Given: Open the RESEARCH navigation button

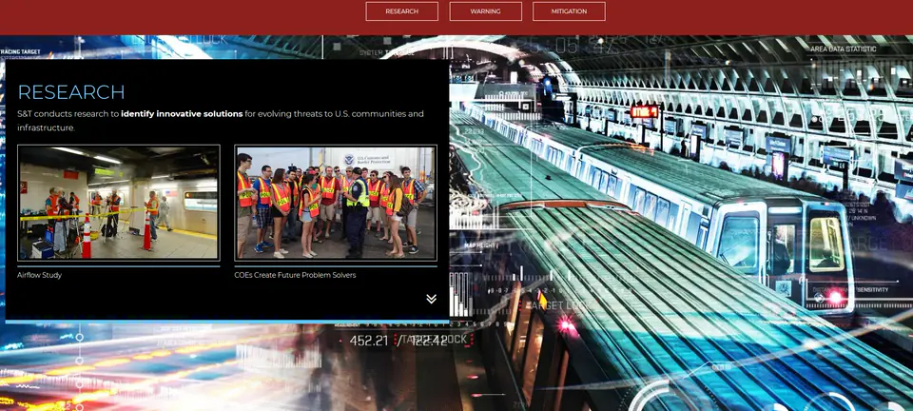Looking at the screenshot, I should click(401, 11).
